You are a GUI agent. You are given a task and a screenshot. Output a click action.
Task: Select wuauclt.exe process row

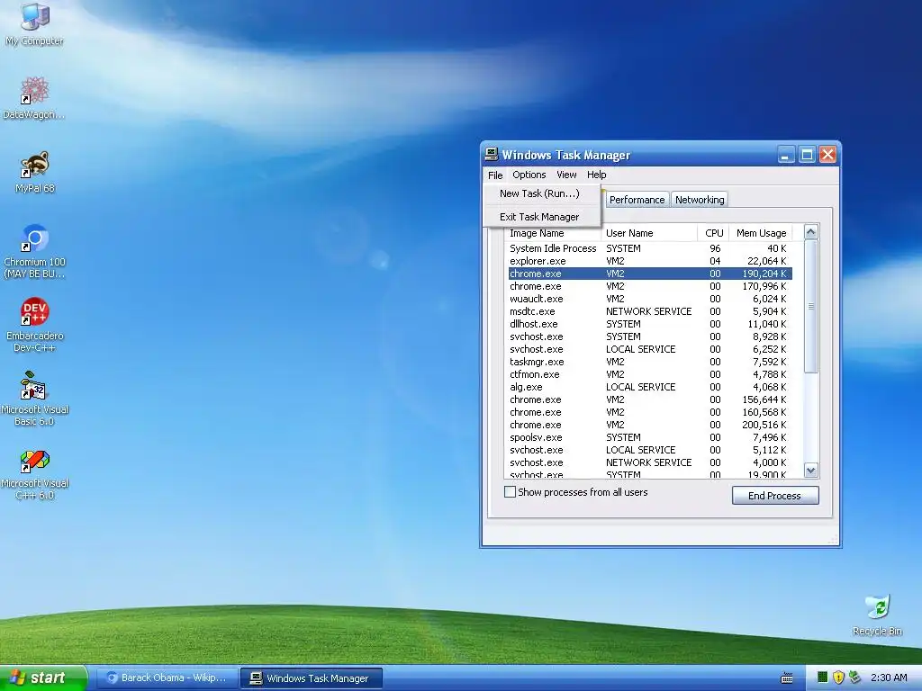(648, 299)
